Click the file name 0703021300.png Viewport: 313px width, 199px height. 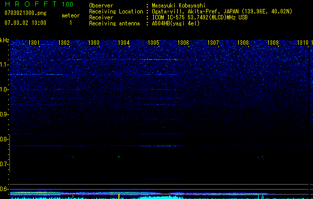point(25,13)
